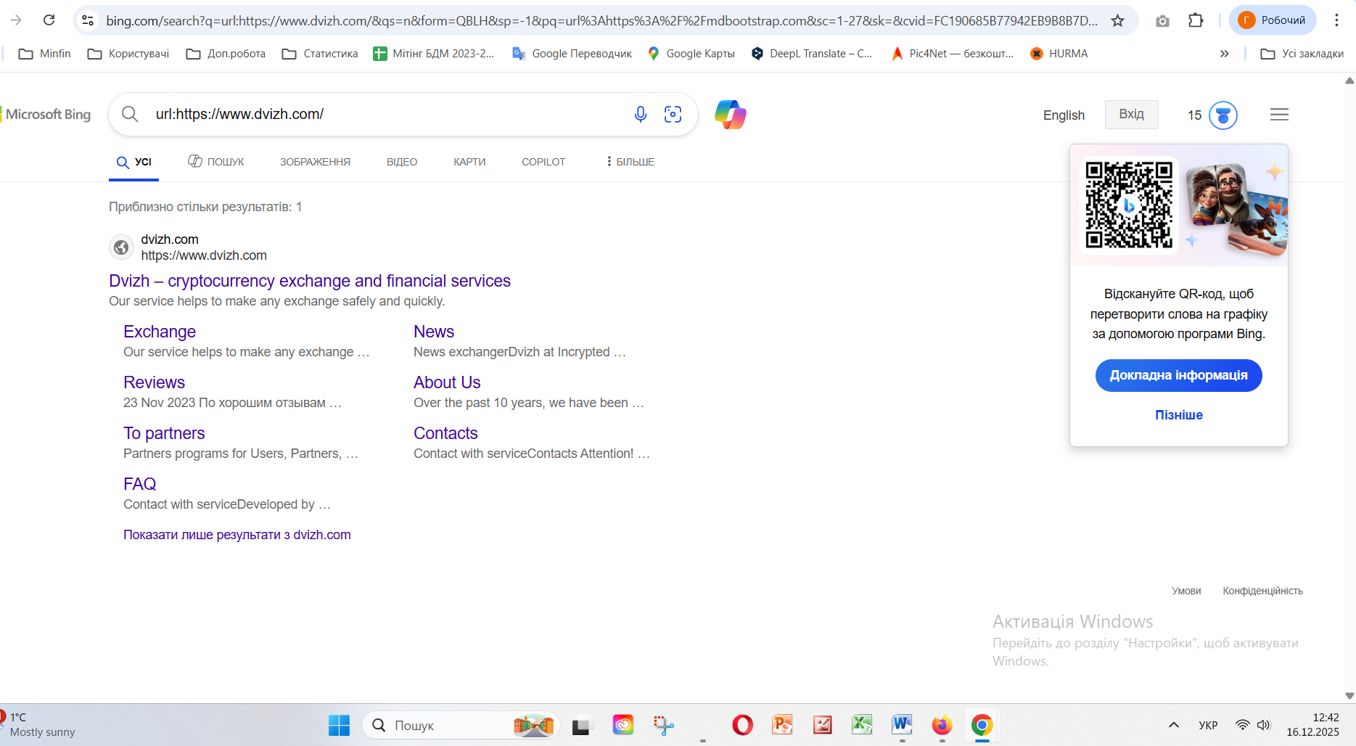
Task: Launch Copilot from the colorful logo
Action: (x=730, y=115)
